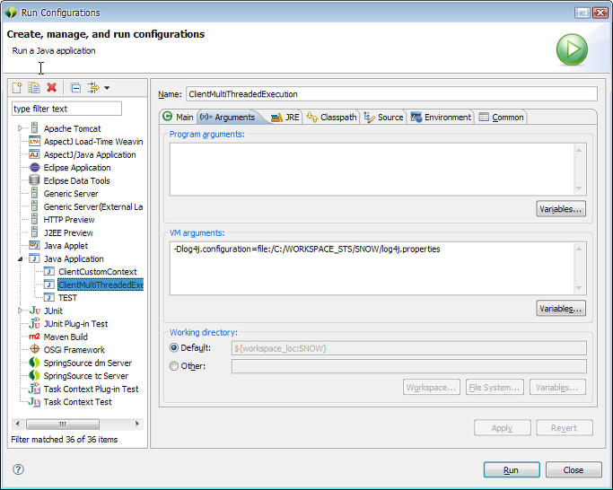Click the Revert button

pos(565,428)
